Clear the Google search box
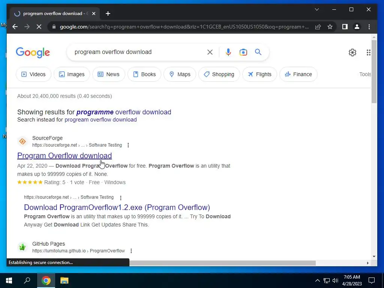This screenshot has height=288, width=384. pyautogui.click(x=210, y=52)
